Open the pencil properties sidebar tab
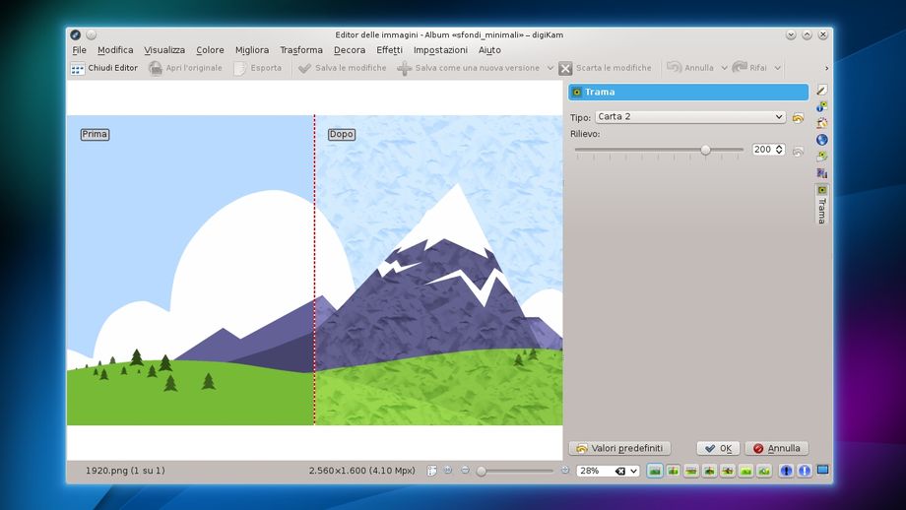Viewport: 906px width, 510px height. click(822, 90)
